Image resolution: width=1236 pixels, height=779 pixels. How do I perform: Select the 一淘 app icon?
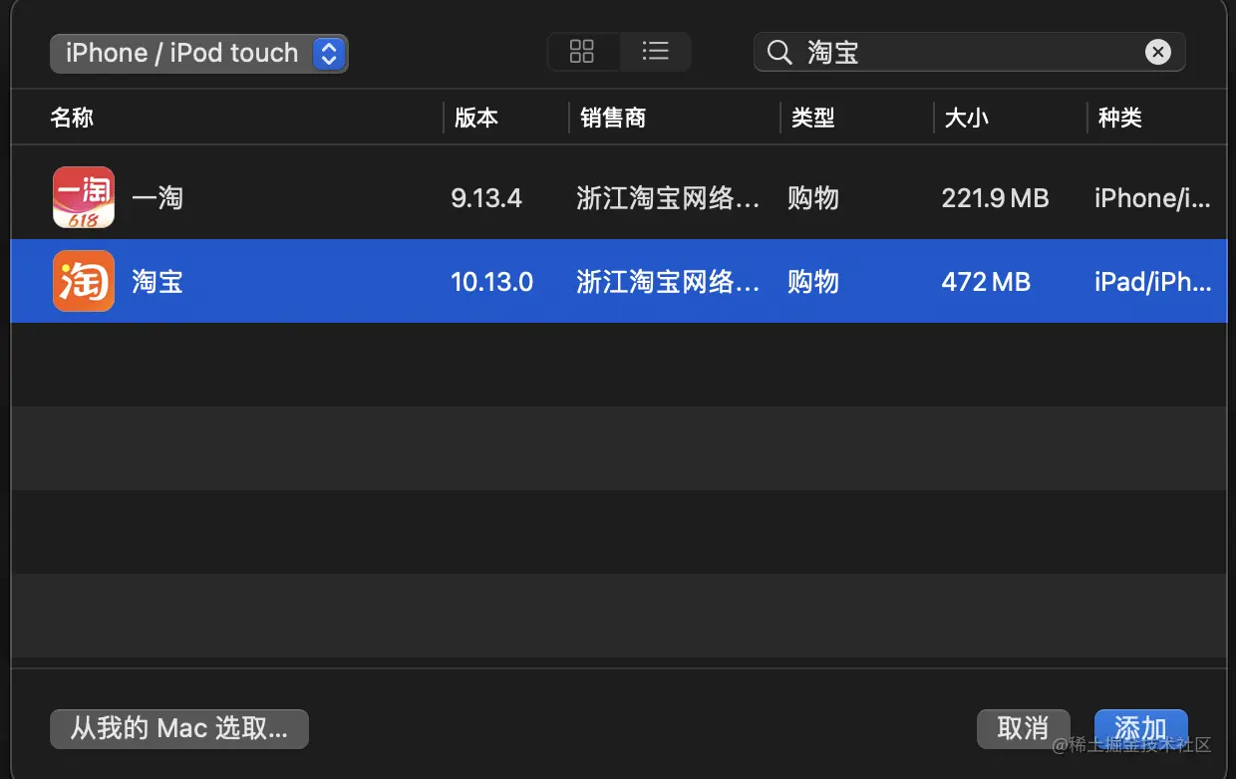tap(84, 197)
